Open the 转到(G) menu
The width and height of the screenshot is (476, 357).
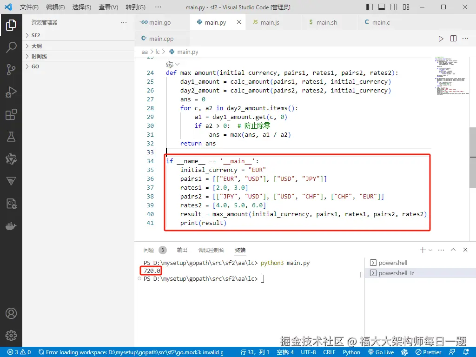(x=135, y=7)
